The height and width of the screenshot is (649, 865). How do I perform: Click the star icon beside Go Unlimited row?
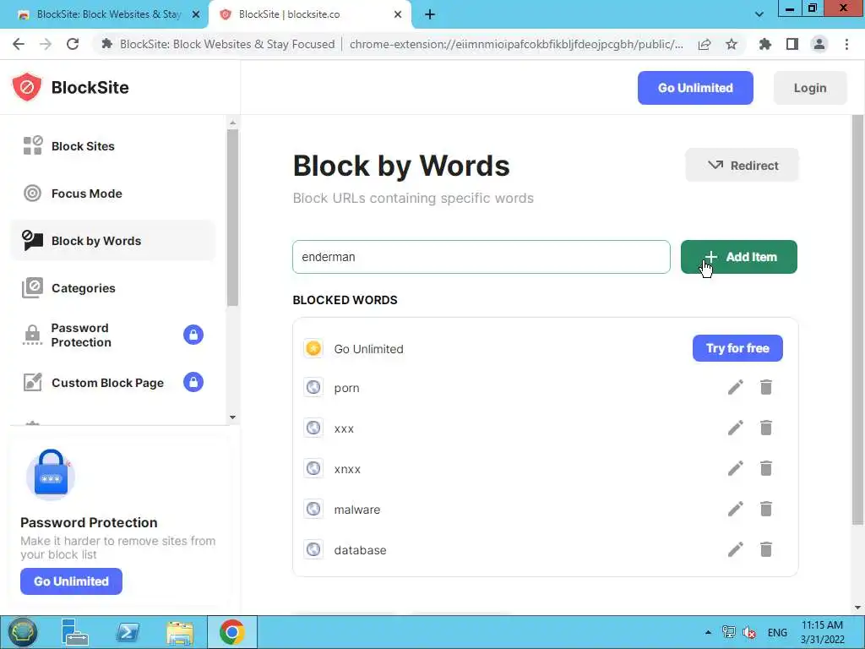point(313,348)
